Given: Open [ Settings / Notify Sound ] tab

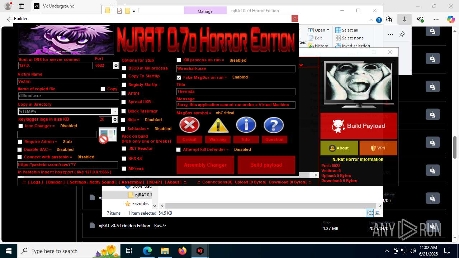Looking at the screenshot, I should pyautogui.click(x=92, y=182).
